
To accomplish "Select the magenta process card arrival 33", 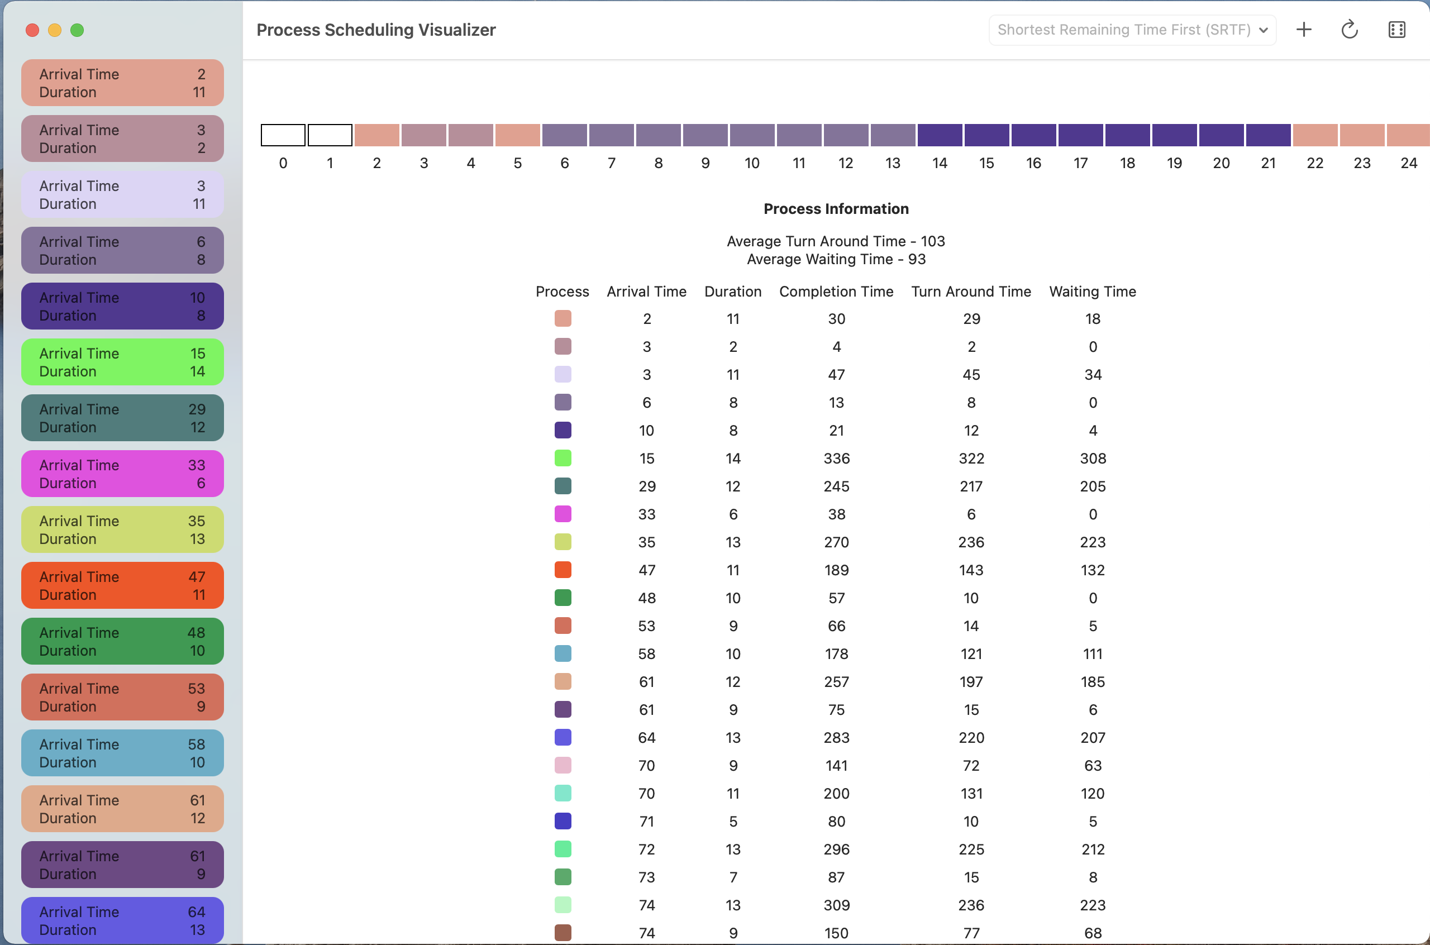I will (x=122, y=474).
